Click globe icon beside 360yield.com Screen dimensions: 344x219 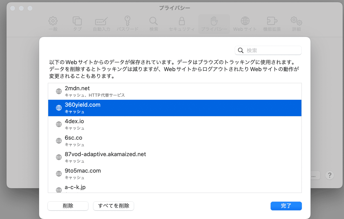click(59, 108)
